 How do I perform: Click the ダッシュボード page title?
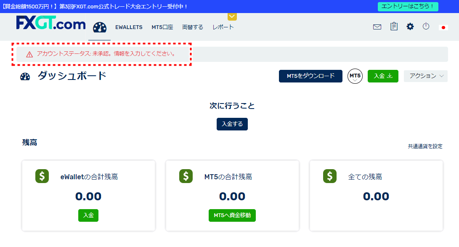[72, 76]
